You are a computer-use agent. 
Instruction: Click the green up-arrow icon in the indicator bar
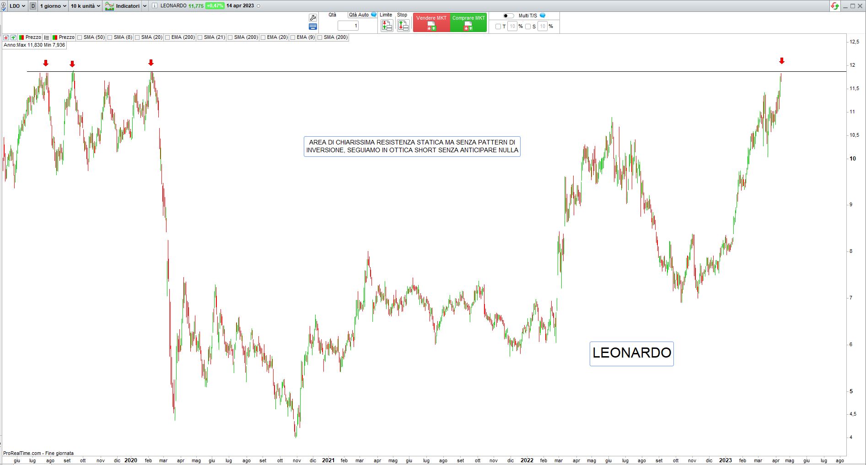pos(14,37)
